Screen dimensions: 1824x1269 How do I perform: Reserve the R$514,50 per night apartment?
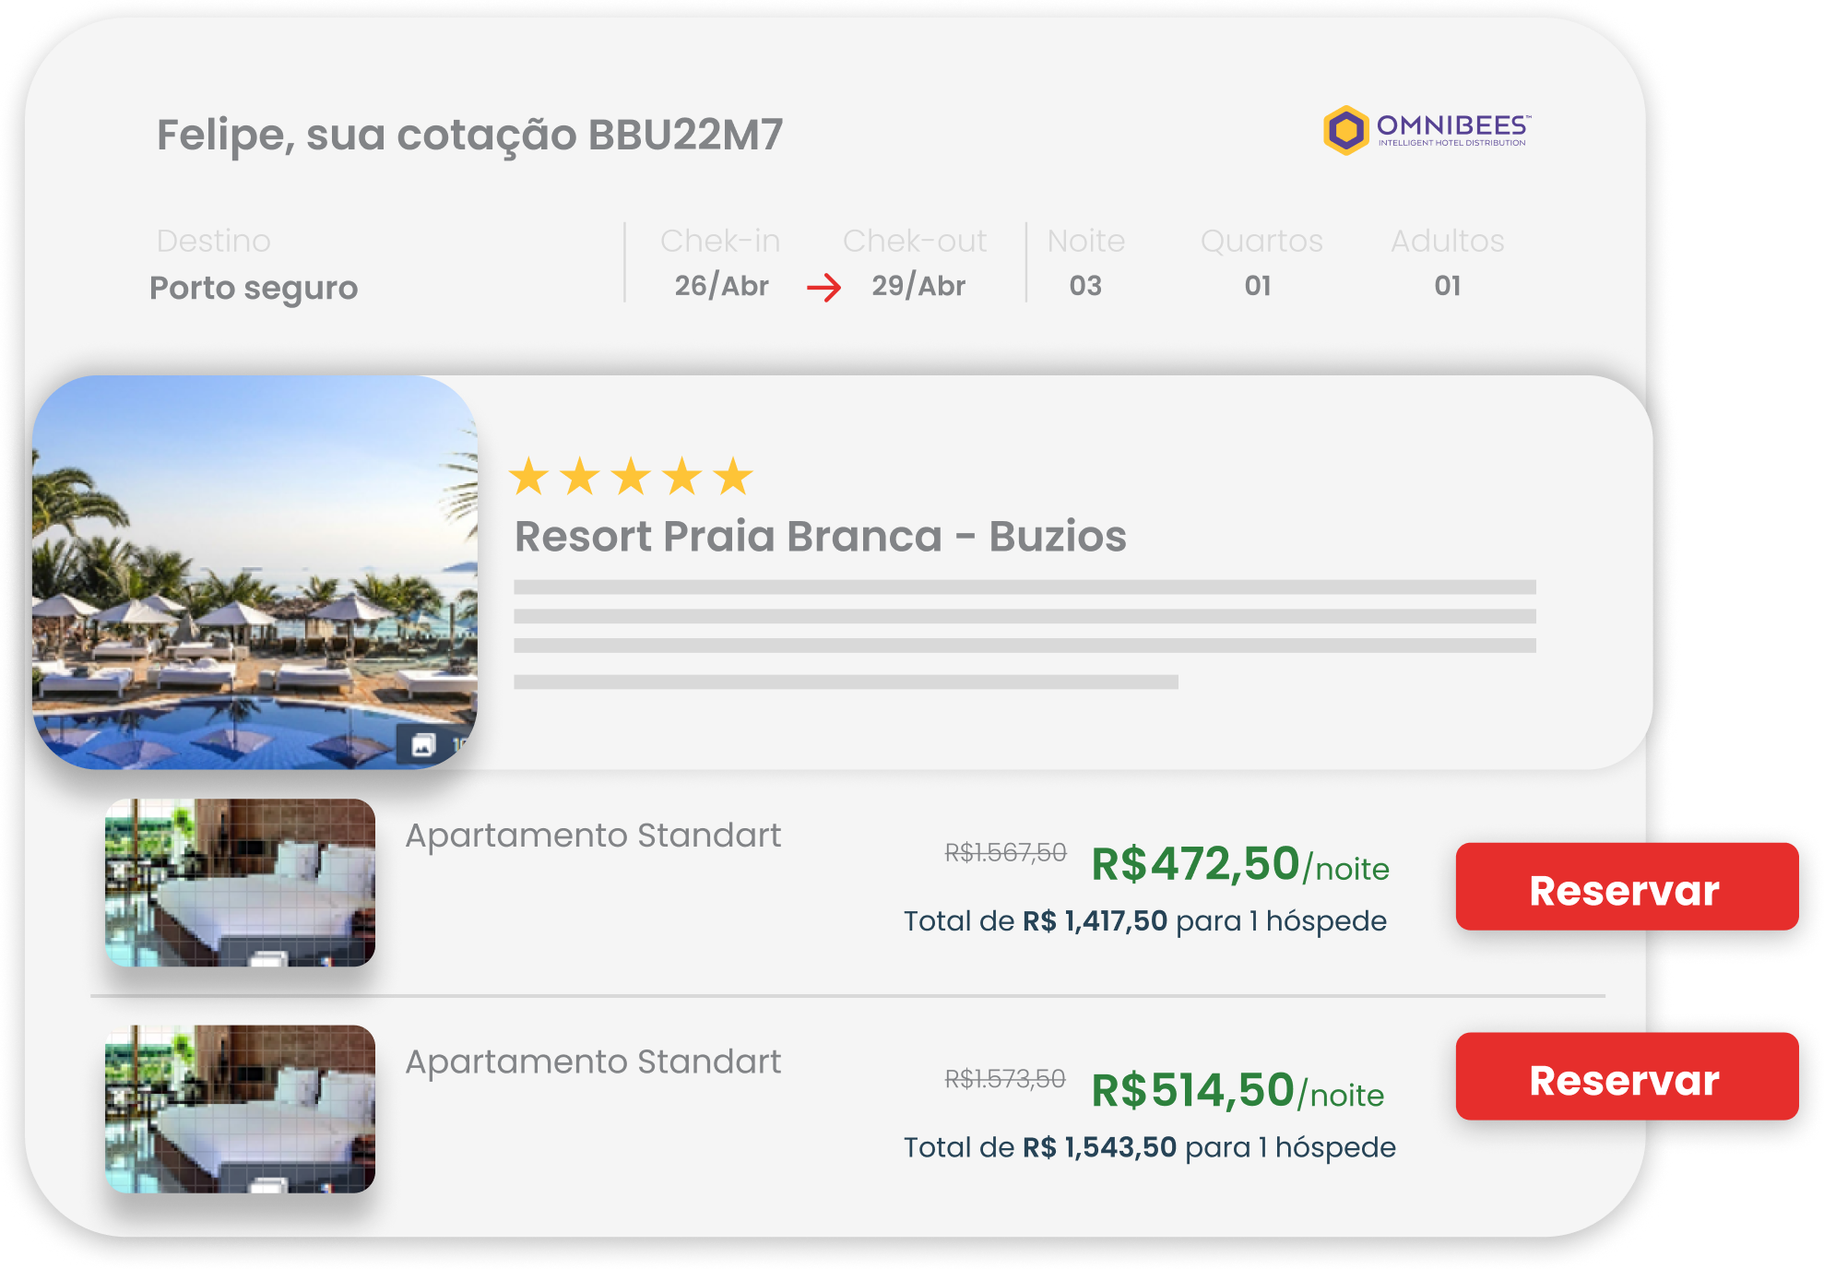tap(1627, 1076)
